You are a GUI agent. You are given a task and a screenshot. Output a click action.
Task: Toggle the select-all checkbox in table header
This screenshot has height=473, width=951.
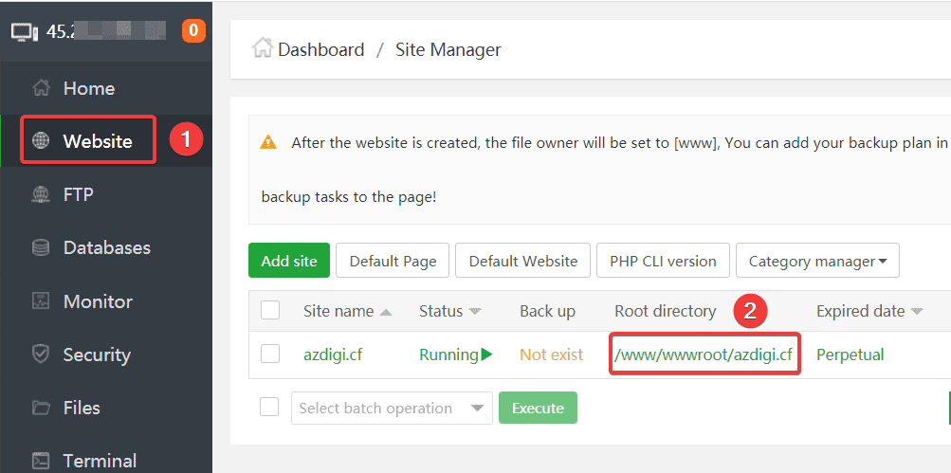pos(270,311)
